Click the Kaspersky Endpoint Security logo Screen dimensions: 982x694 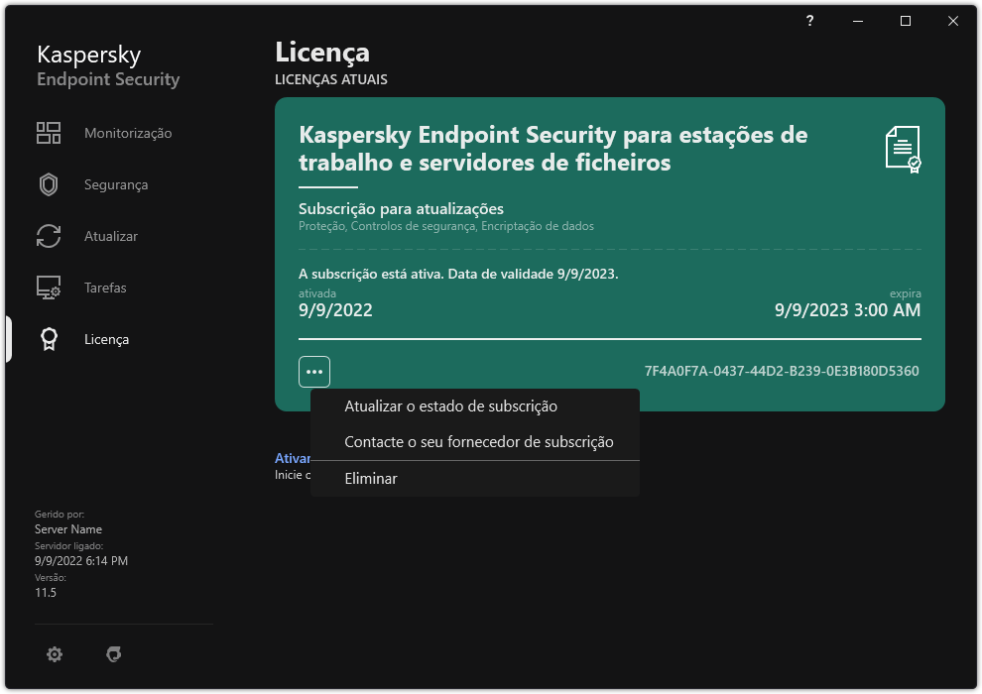tap(107, 65)
